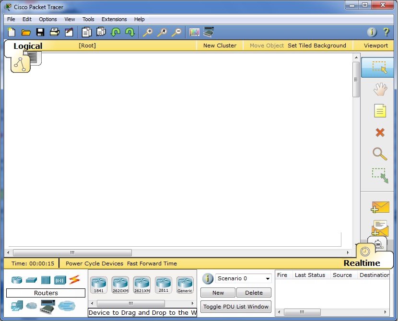Click the workspace horizontal scrollbar

(72, 252)
